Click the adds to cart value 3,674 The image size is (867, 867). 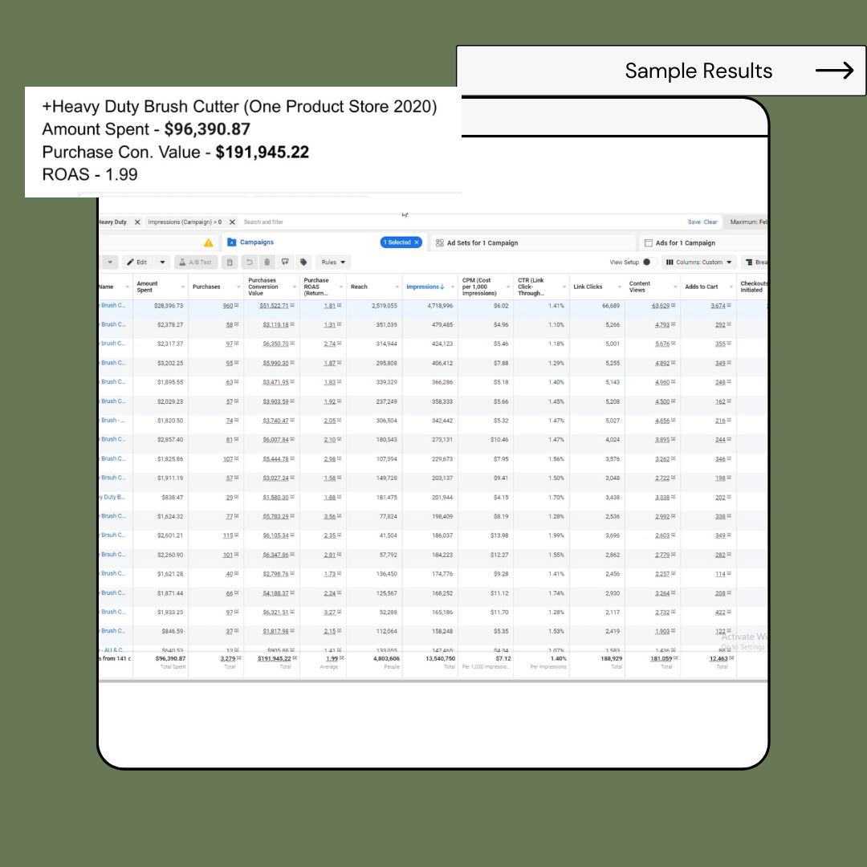click(x=718, y=306)
